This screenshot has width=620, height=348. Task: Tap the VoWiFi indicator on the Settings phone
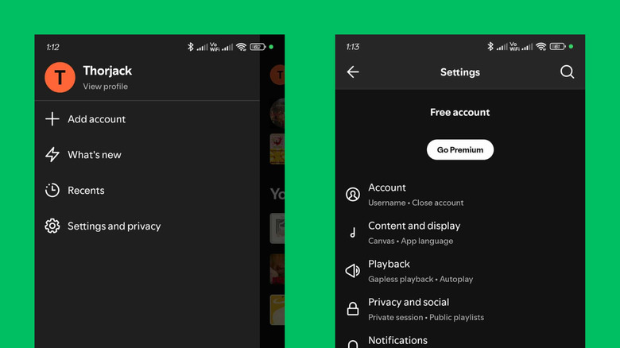pyautogui.click(x=514, y=46)
